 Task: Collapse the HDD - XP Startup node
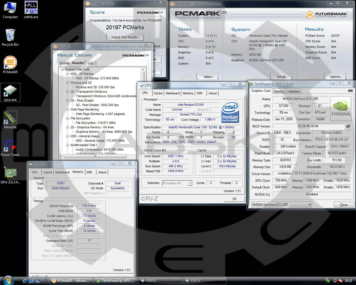(68, 74)
